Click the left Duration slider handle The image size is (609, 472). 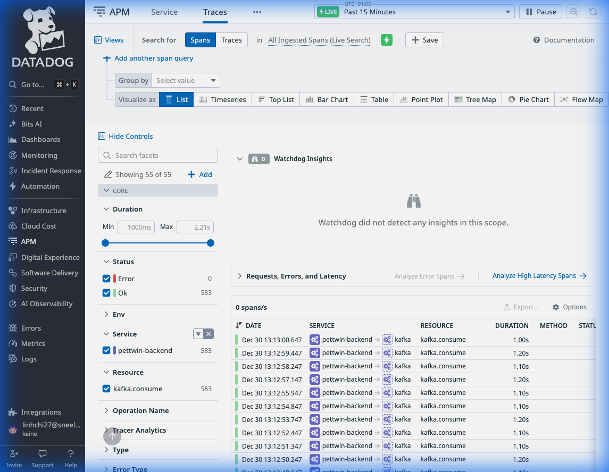click(x=105, y=243)
